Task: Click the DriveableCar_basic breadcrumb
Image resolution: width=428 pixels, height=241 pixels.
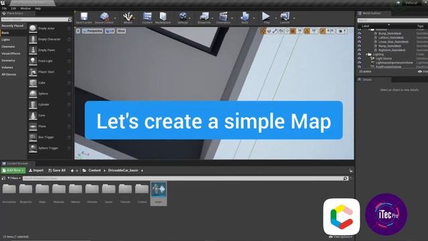Action: (x=123, y=170)
